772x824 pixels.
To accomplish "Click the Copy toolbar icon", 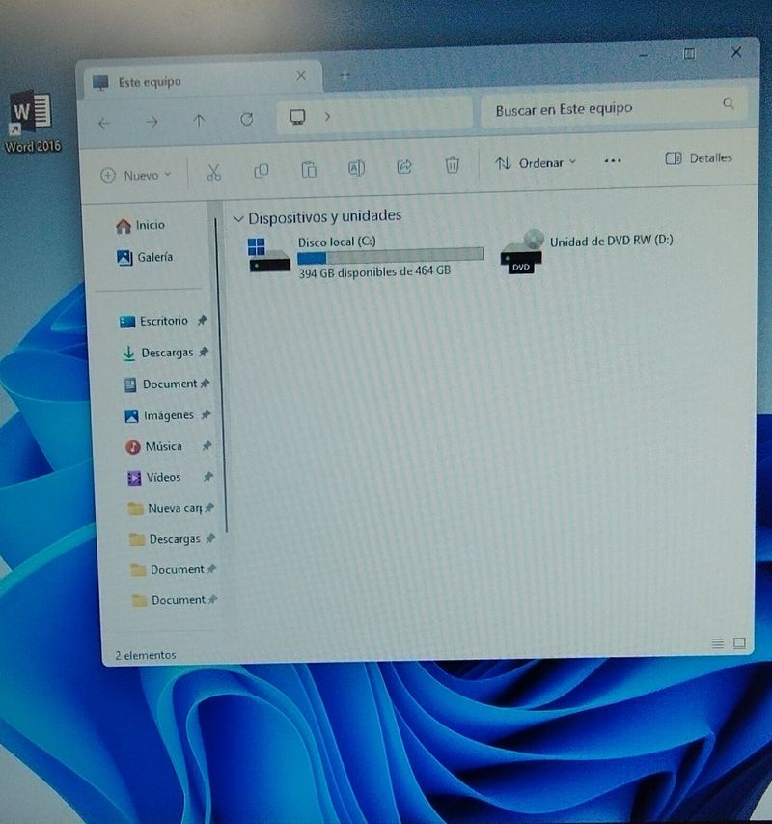I will (262, 171).
